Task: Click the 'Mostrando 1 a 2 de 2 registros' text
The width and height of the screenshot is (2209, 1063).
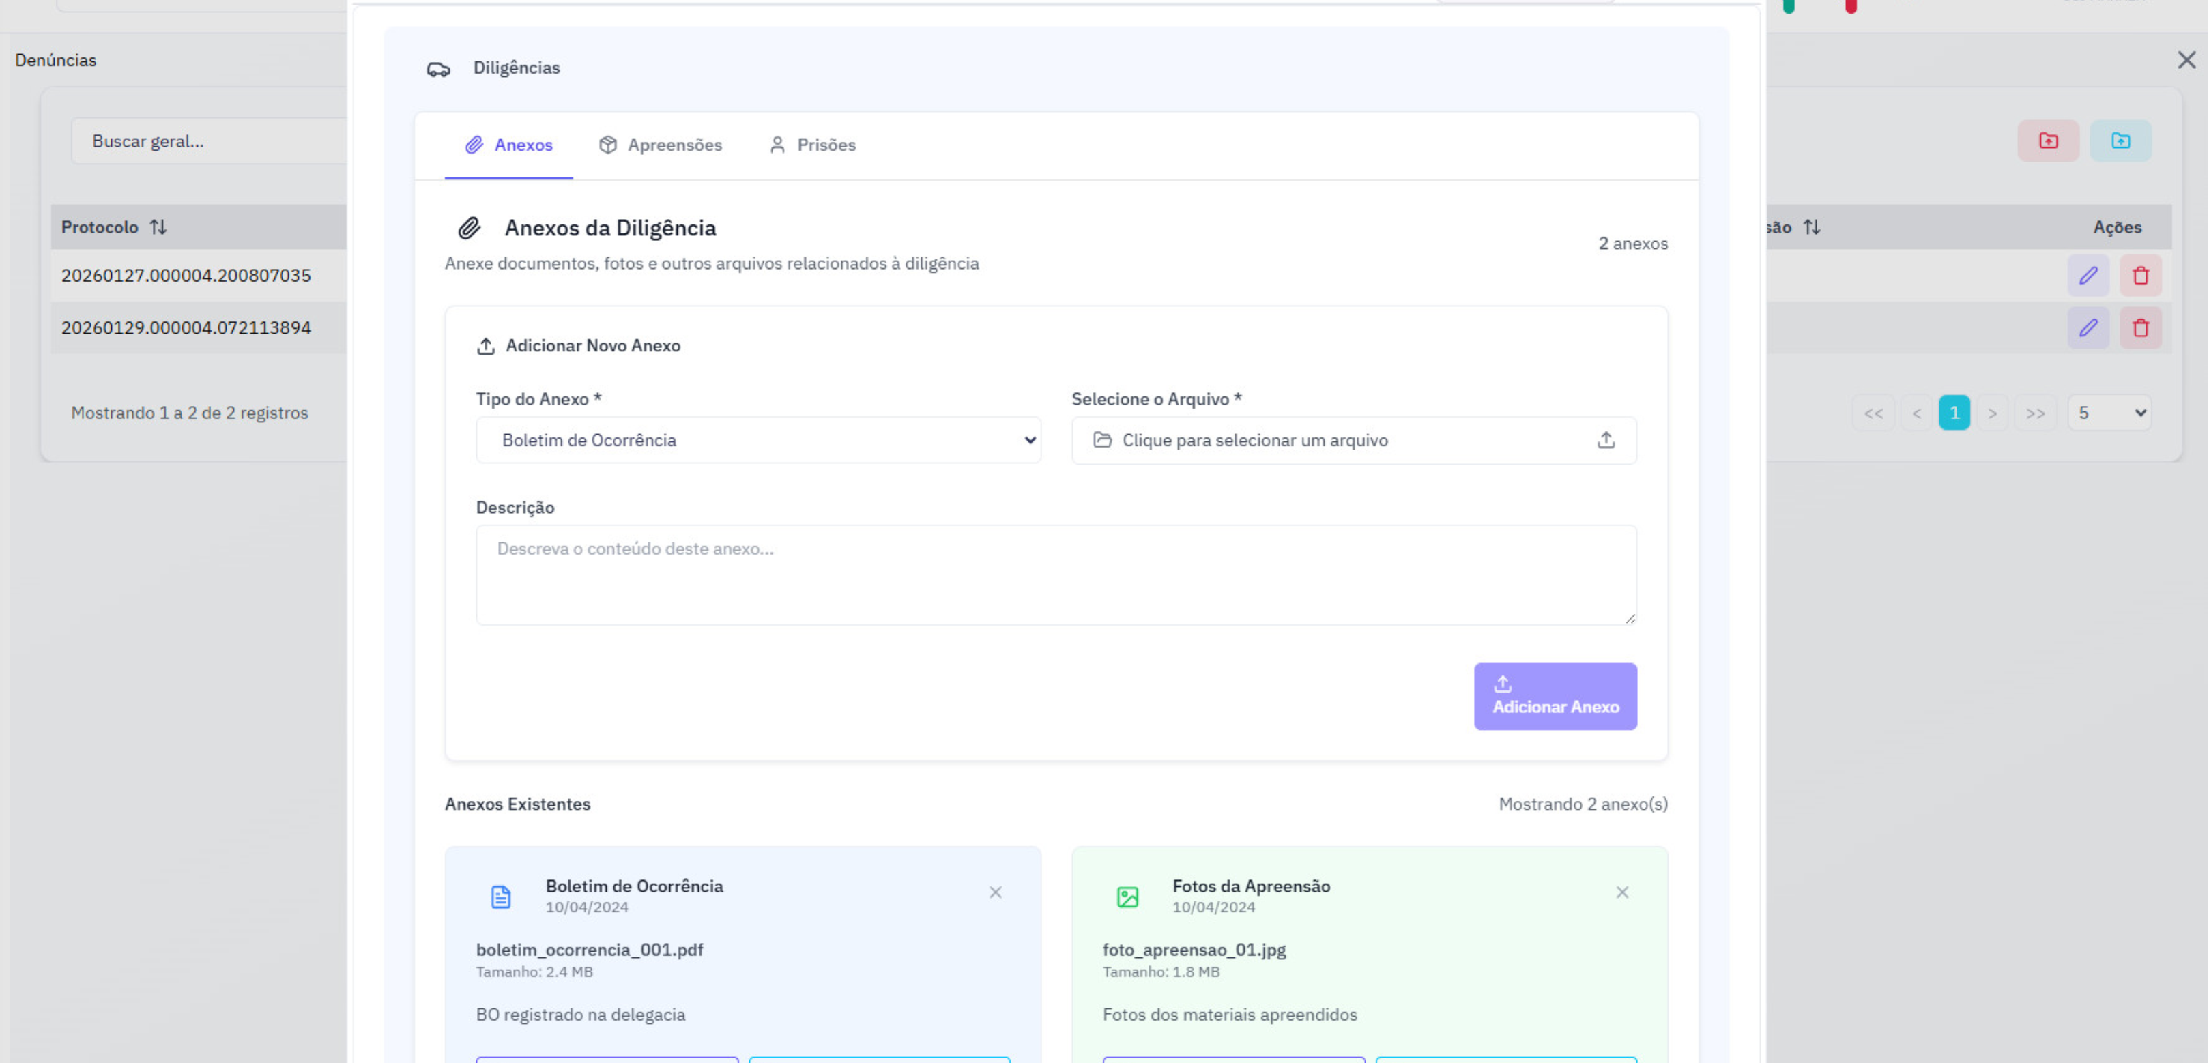Action: click(x=190, y=413)
